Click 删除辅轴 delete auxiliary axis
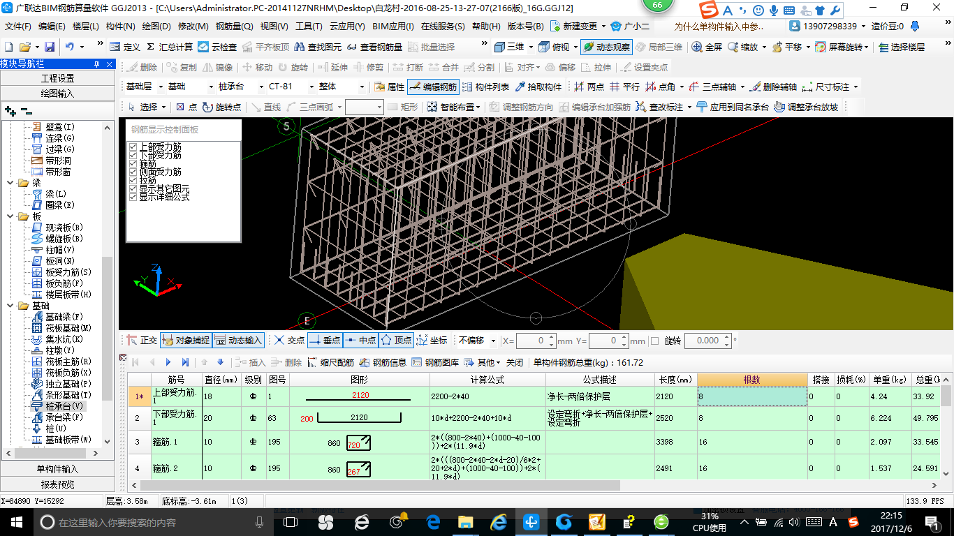The height and width of the screenshot is (536, 954). click(773, 87)
